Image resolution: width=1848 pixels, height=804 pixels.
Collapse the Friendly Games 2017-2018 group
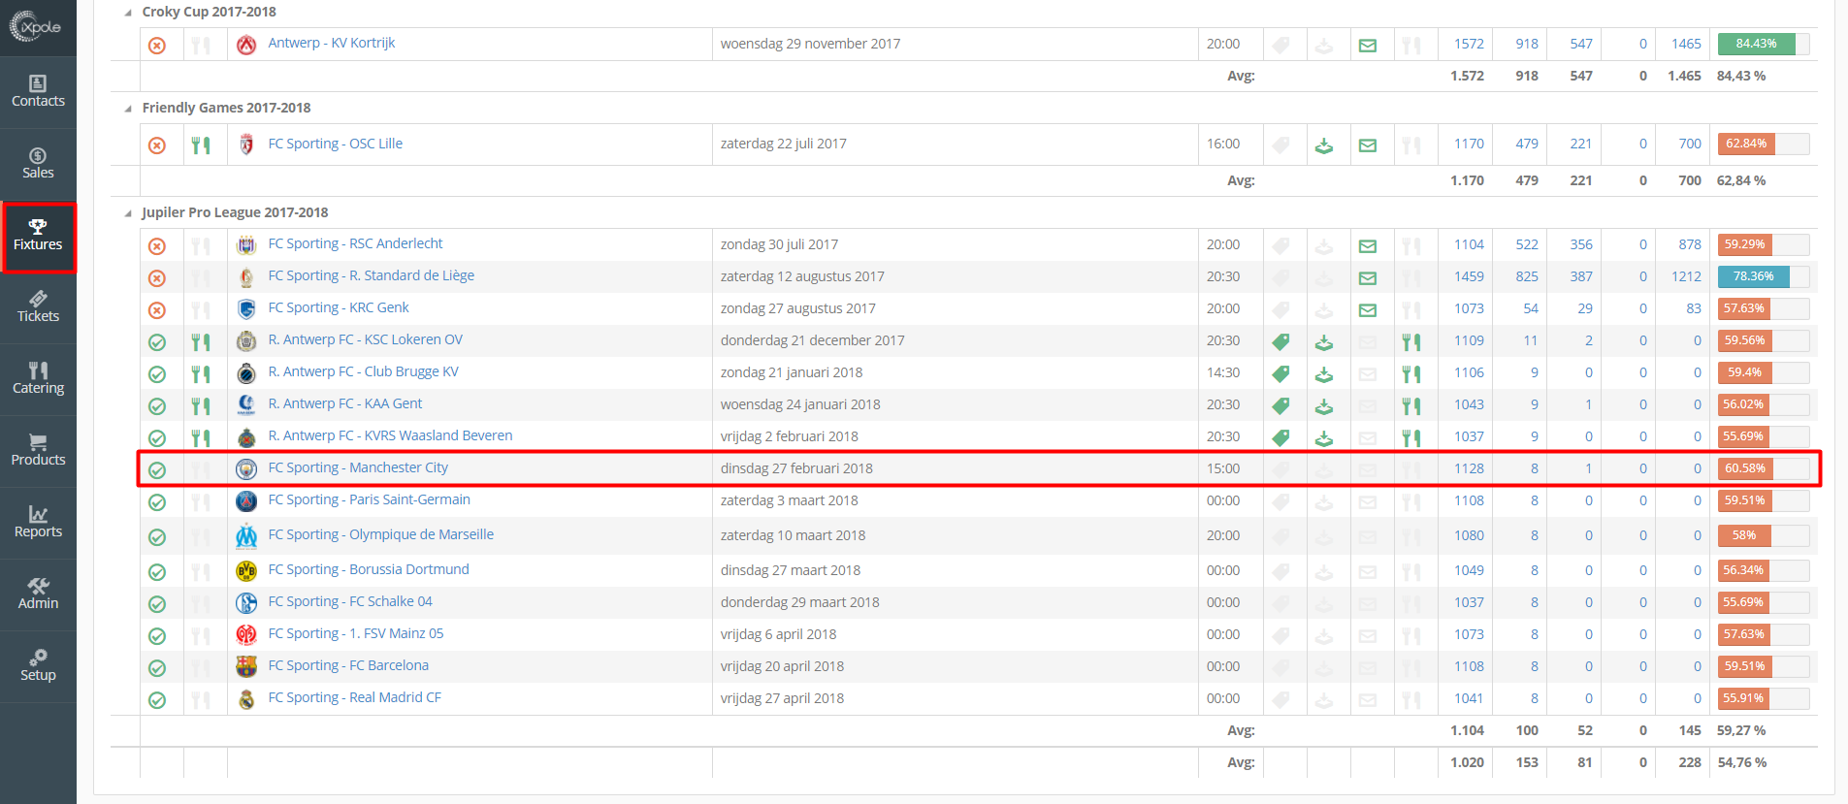point(128,109)
